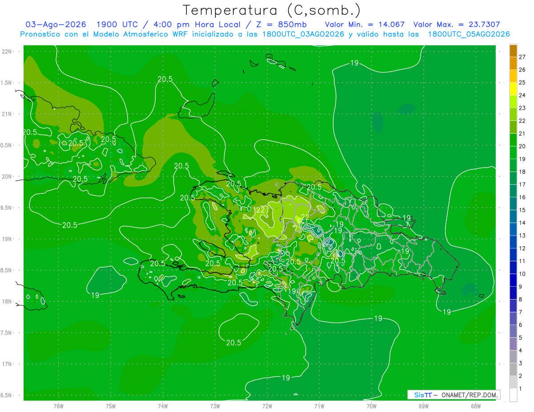This screenshot has height=412, width=534.
Task: Click the lime swatch between 23 and 24
Action: tap(513, 102)
